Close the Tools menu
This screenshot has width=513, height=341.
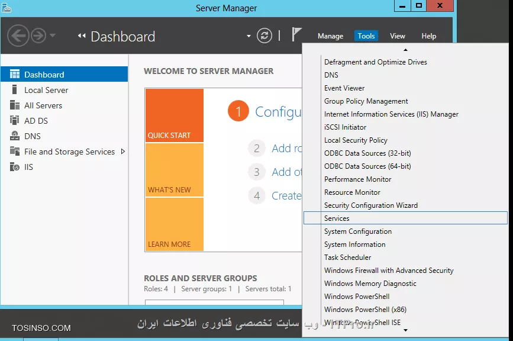366,36
